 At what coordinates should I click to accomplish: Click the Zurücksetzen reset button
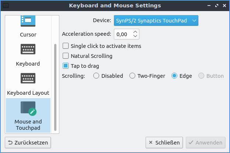pyautogui.click(x=28, y=142)
